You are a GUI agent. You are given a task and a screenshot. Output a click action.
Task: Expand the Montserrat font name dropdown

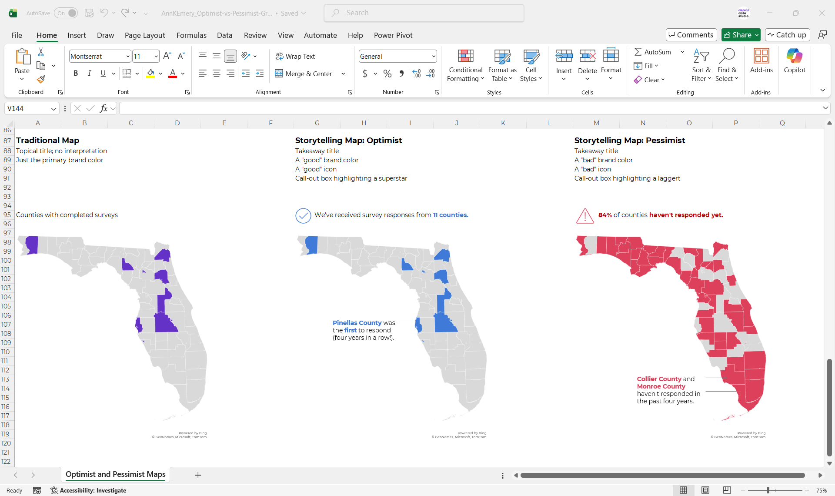pyautogui.click(x=128, y=56)
